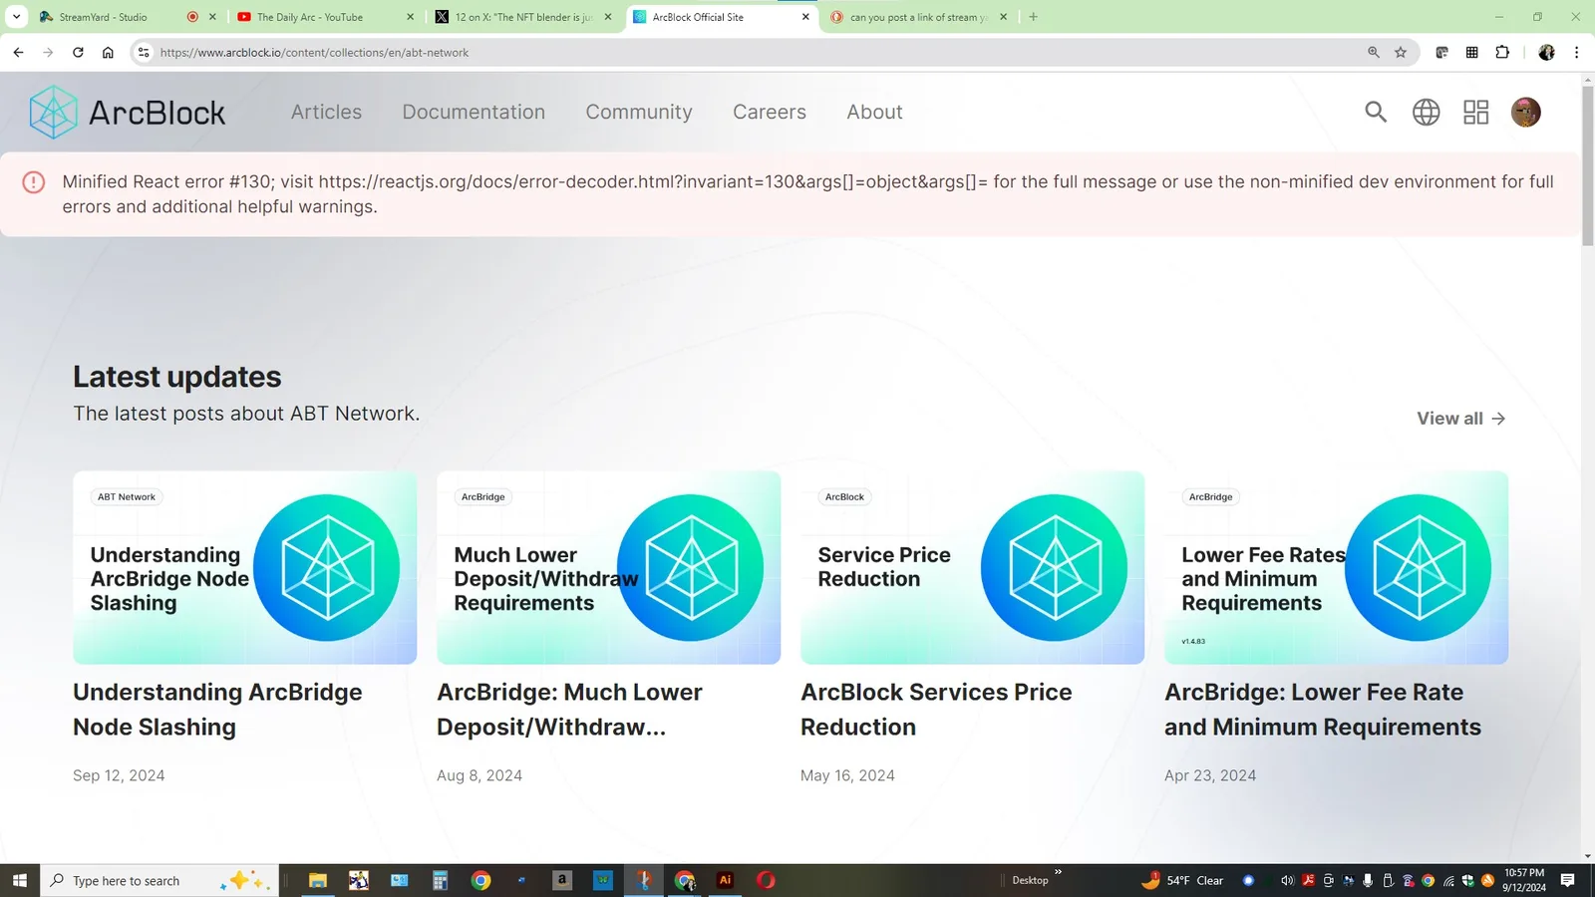The image size is (1595, 897).
Task: Open the site search magnifier icon
Action: [1376, 112]
